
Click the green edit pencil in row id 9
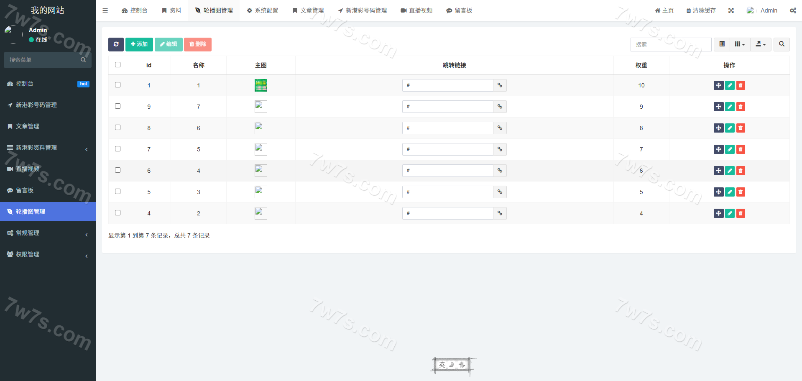(x=730, y=107)
